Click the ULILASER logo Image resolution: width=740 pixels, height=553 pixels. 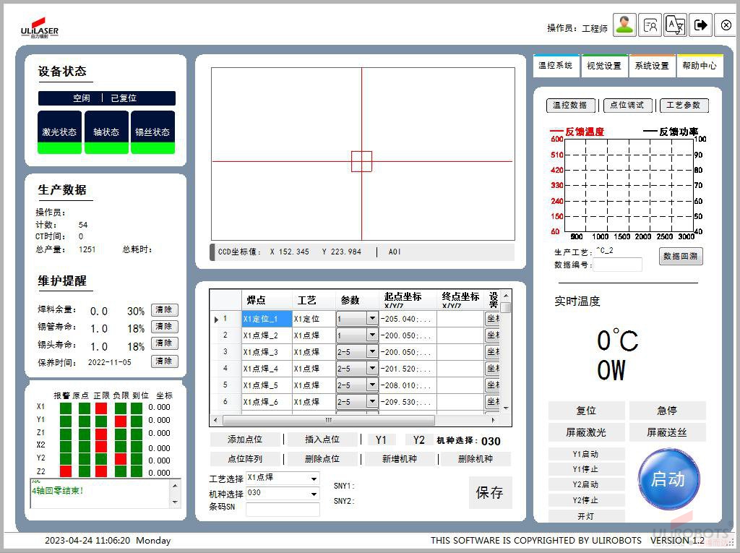(40, 28)
